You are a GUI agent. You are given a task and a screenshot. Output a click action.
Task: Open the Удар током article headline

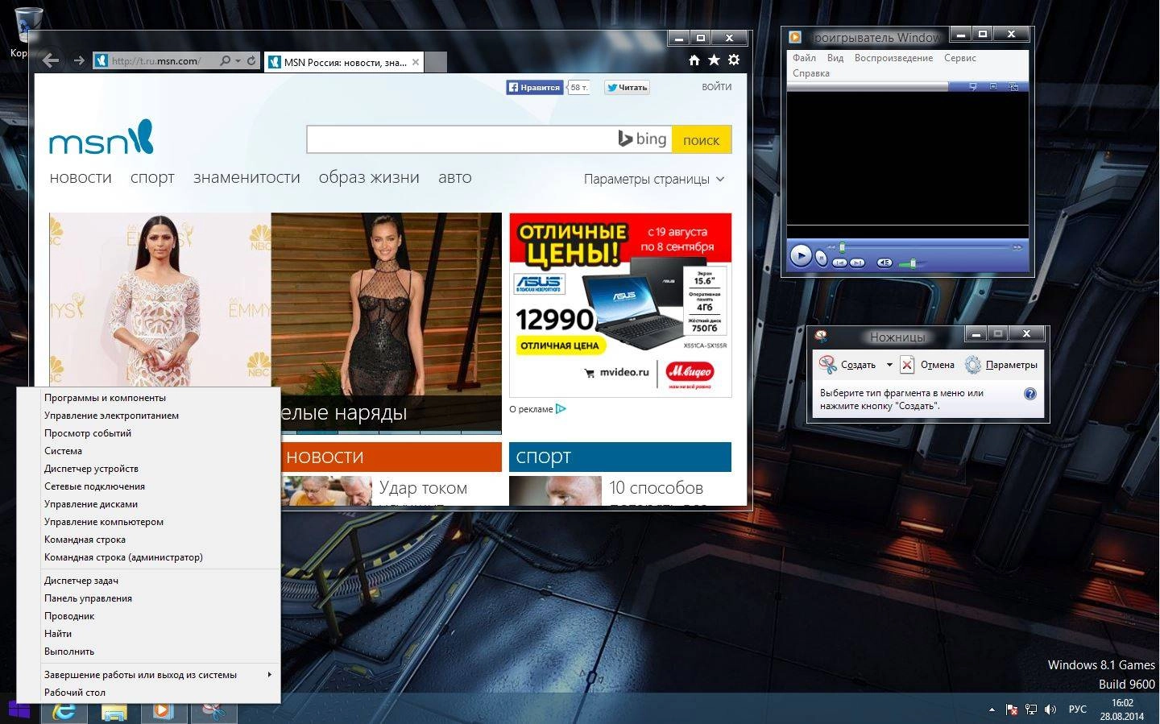pos(423,488)
